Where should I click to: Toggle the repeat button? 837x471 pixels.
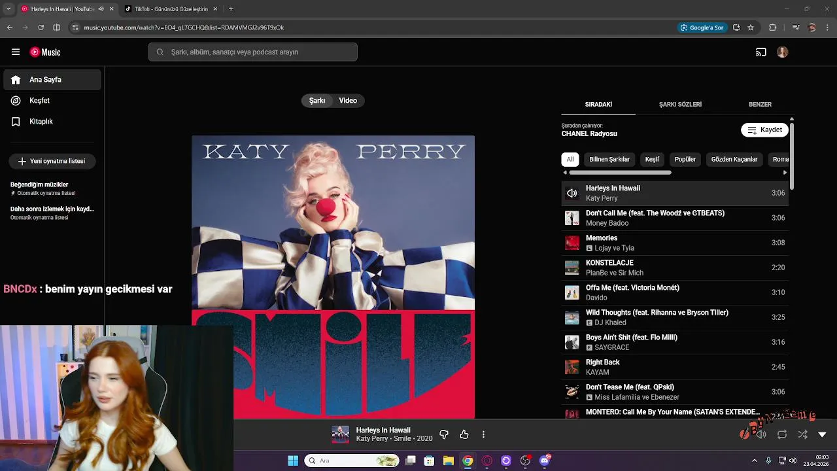[x=782, y=434]
